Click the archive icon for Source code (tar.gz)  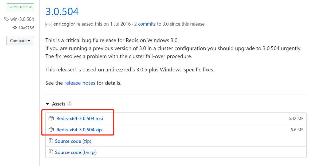(x=51, y=152)
